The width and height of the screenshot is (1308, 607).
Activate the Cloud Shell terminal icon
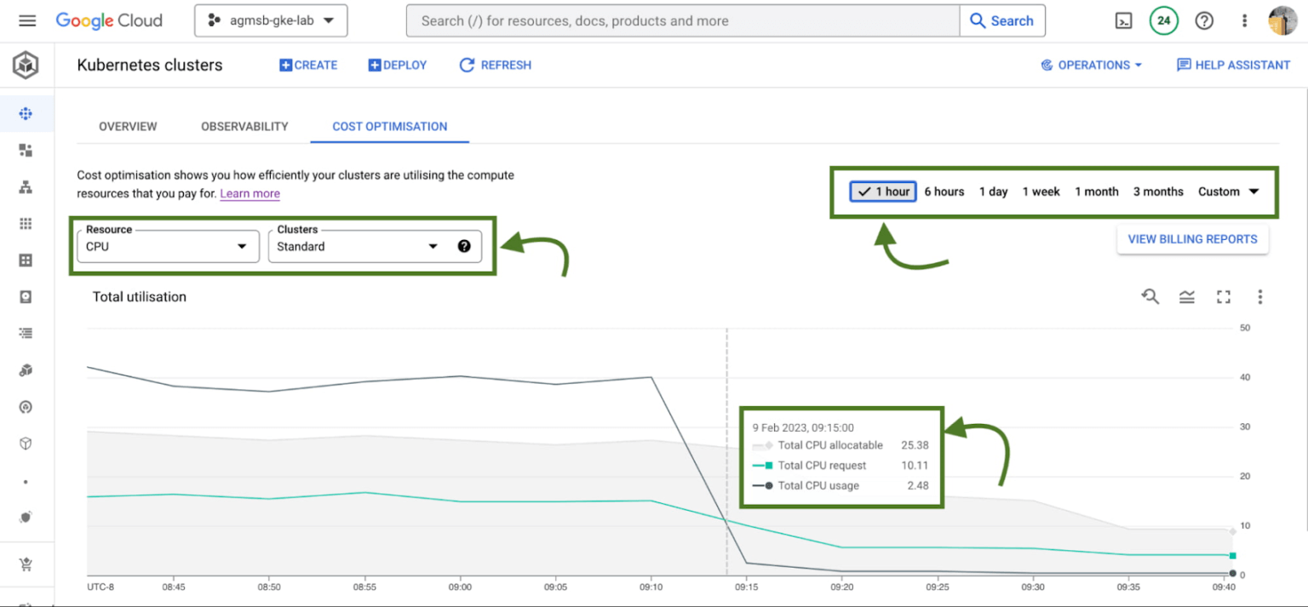pos(1123,21)
